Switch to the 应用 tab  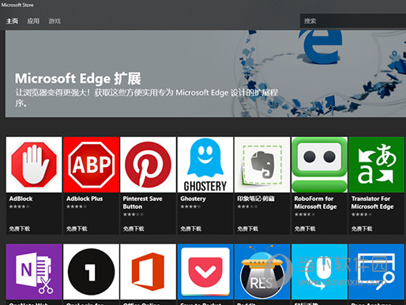[33, 21]
